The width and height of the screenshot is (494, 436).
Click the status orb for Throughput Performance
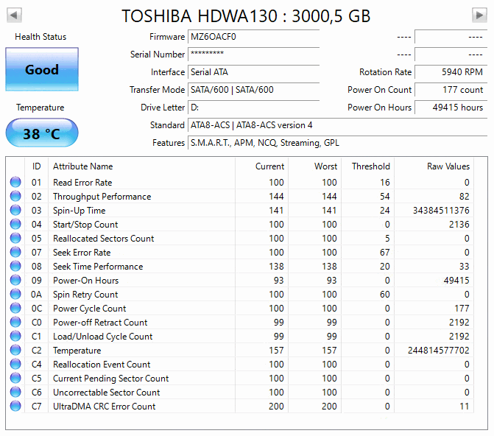[15, 196]
